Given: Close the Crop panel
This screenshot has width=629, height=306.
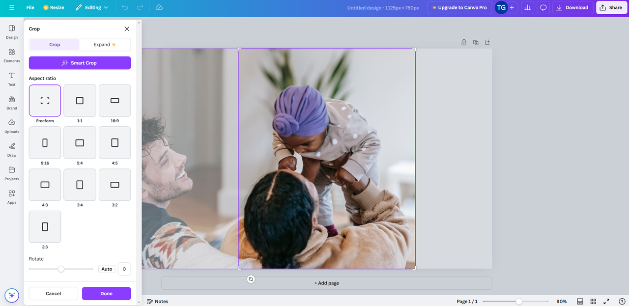Looking at the screenshot, I should point(127,29).
